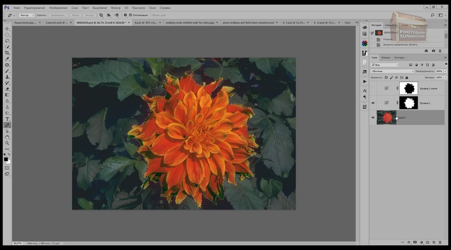Hide the Кривые 1 layer
The image size is (451, 250).
pos(373,103)
